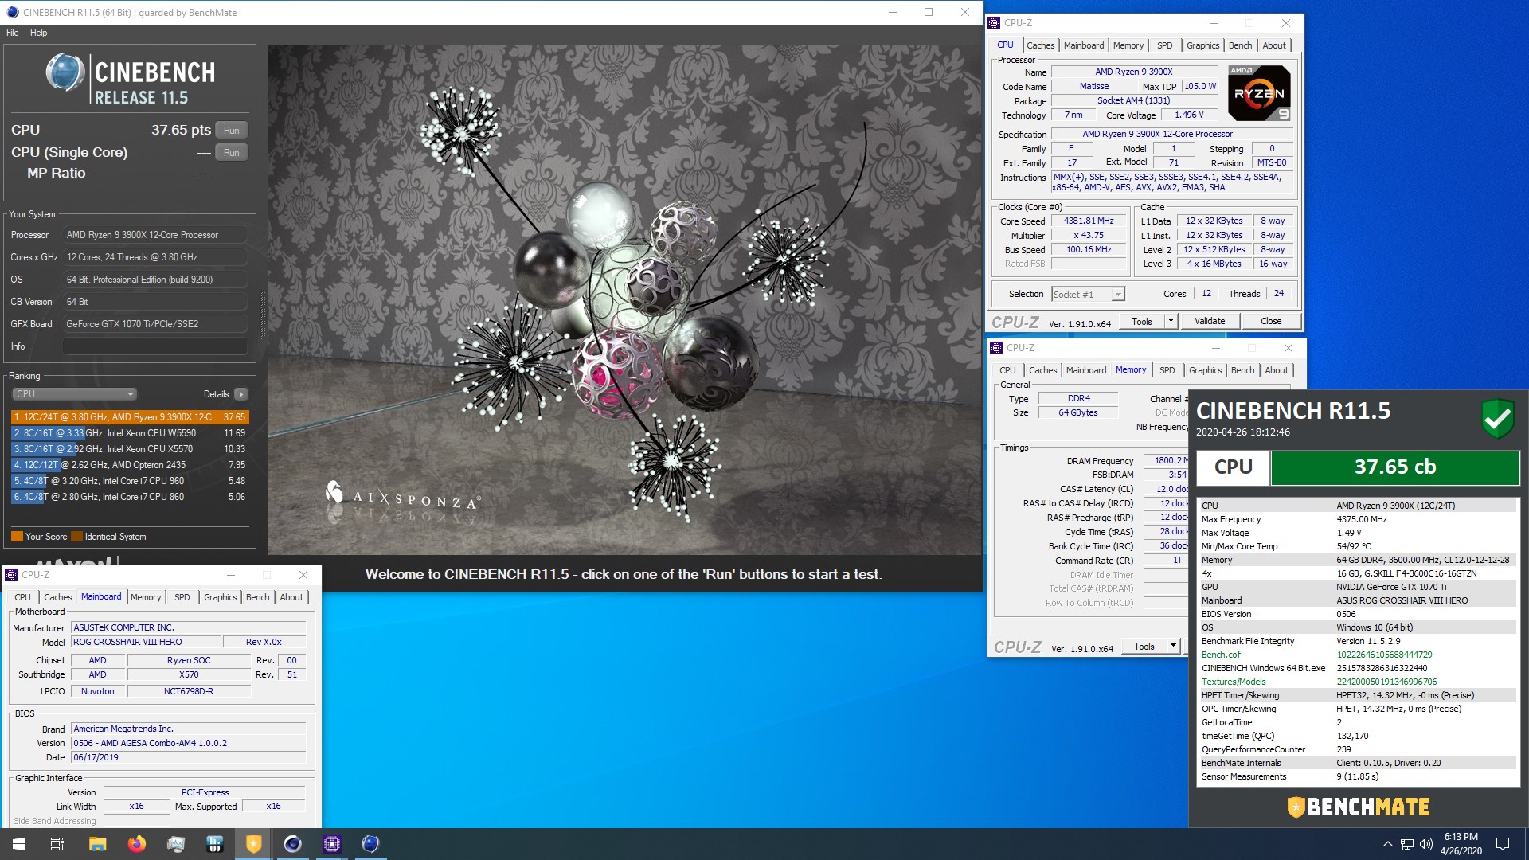
Task: Open Task View from the taskbar
Action: (57, 844)
